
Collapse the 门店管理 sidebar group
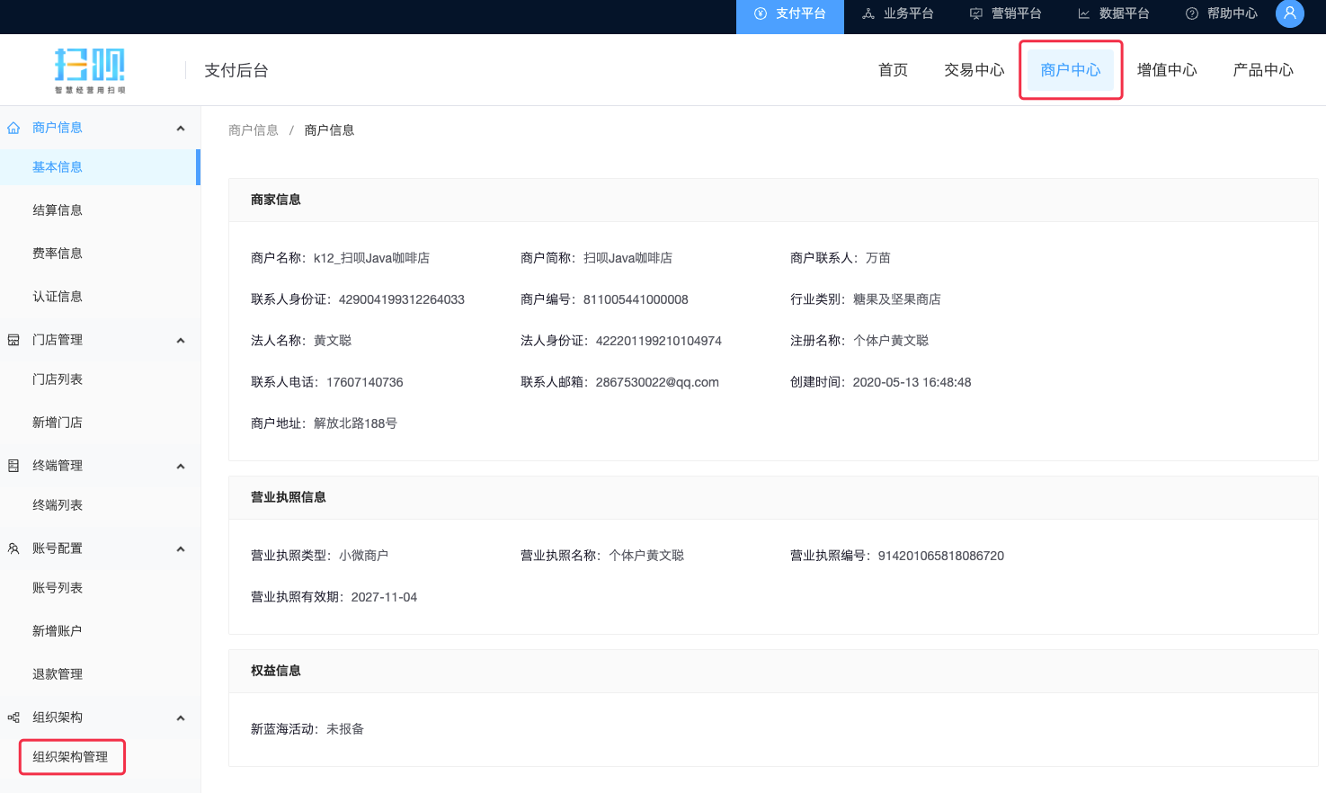click(181, 341)
